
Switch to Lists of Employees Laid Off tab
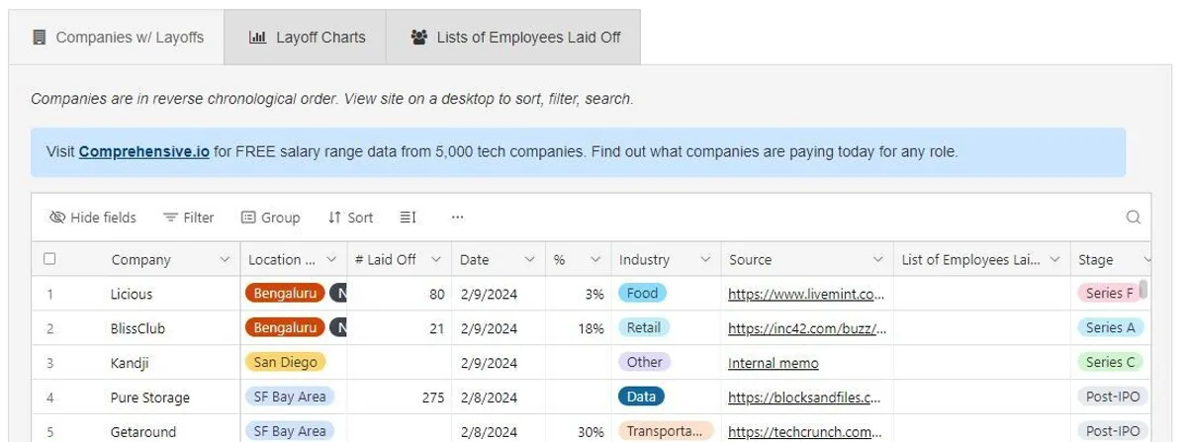(514, 38)
